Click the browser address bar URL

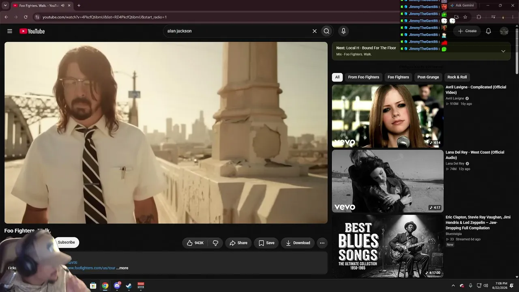pos(105,17)
